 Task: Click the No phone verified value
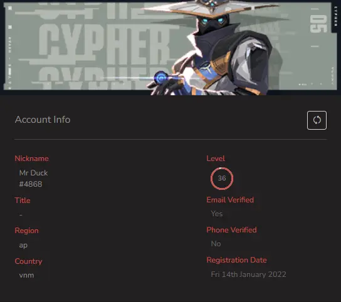(x=216, y=244)
